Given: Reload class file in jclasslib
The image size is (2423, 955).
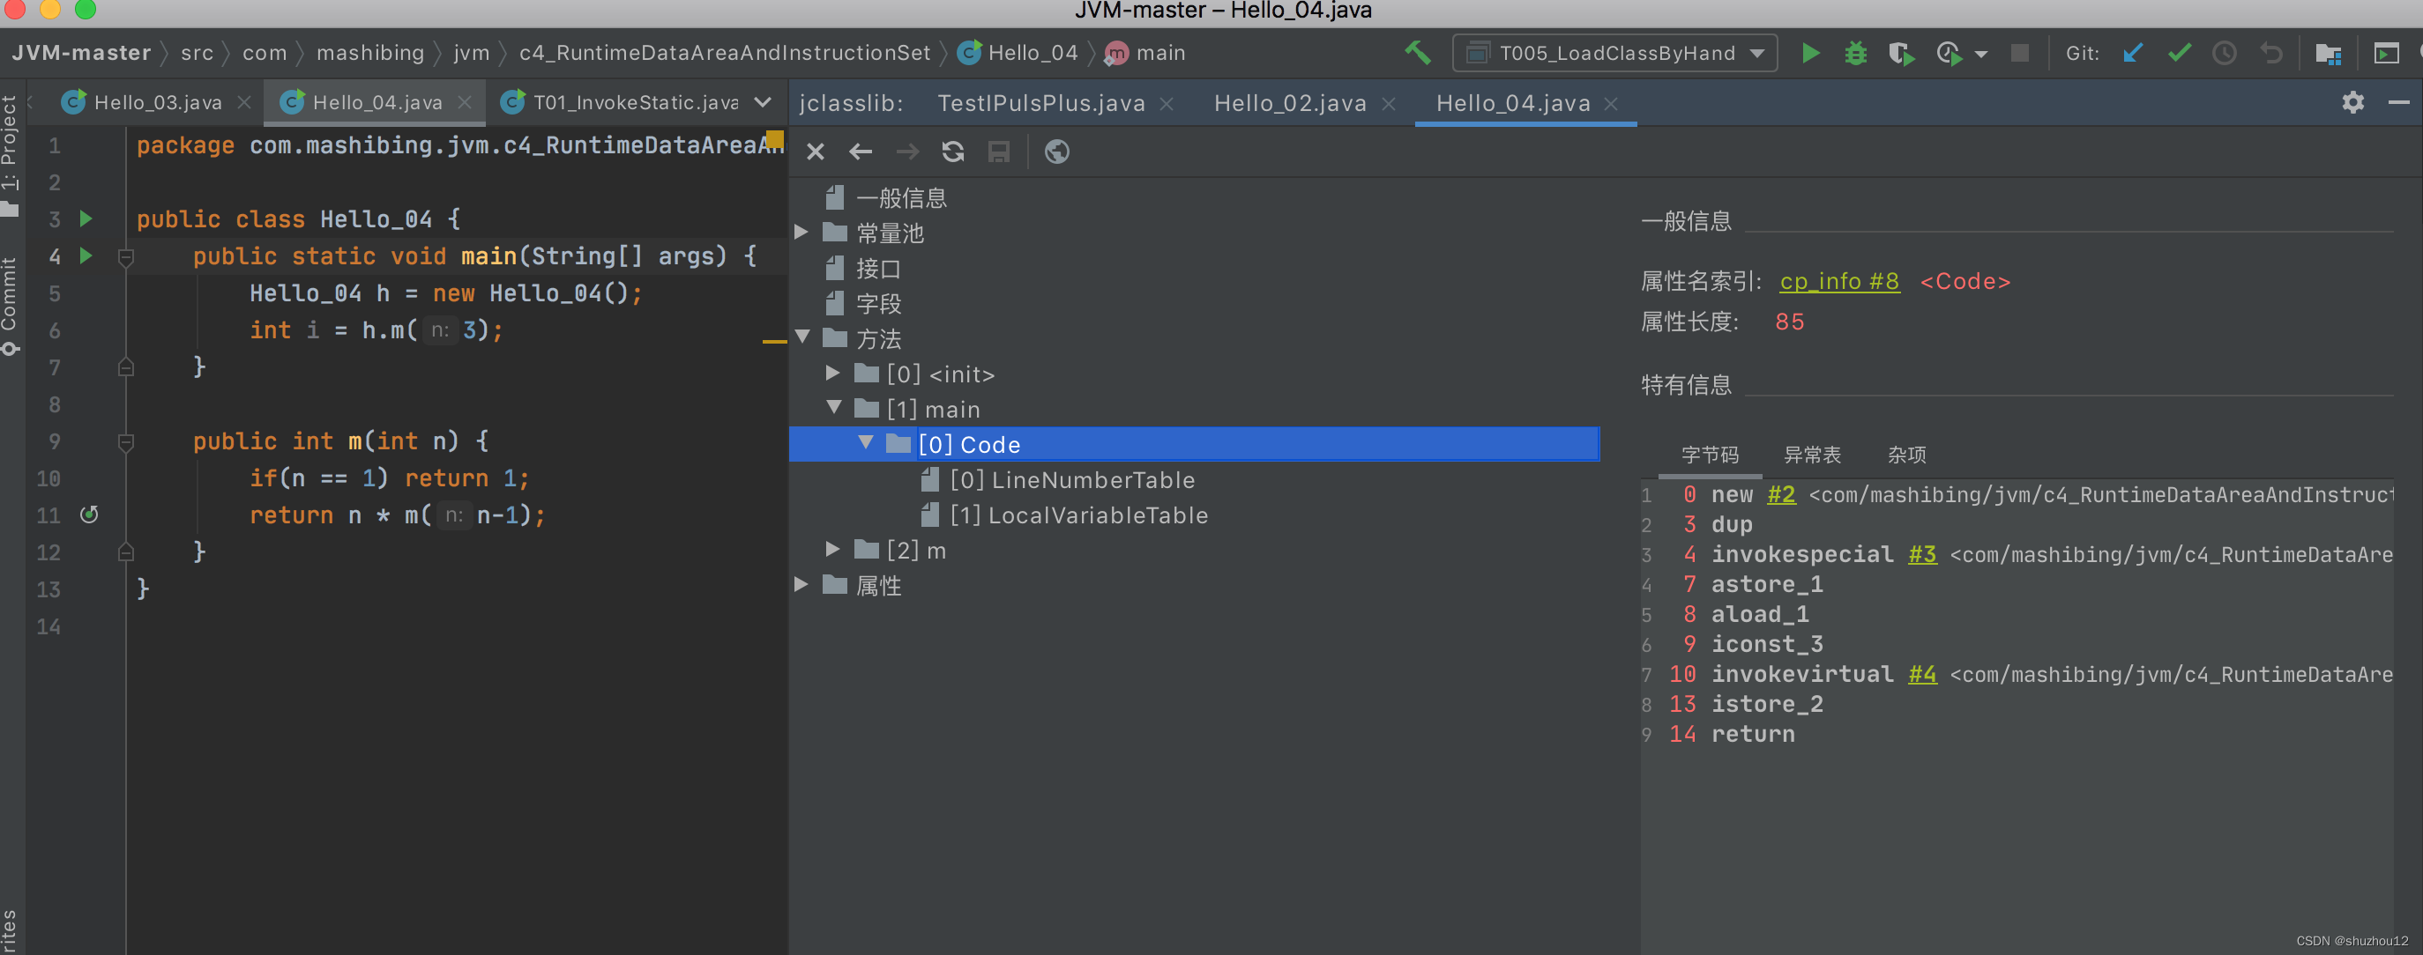Looking at the screenshot, I should tap(953, 152).
